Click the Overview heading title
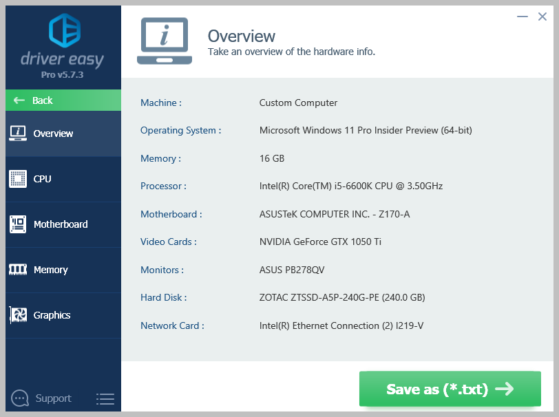This screenshot has width=559, height=417. [242, 36]
